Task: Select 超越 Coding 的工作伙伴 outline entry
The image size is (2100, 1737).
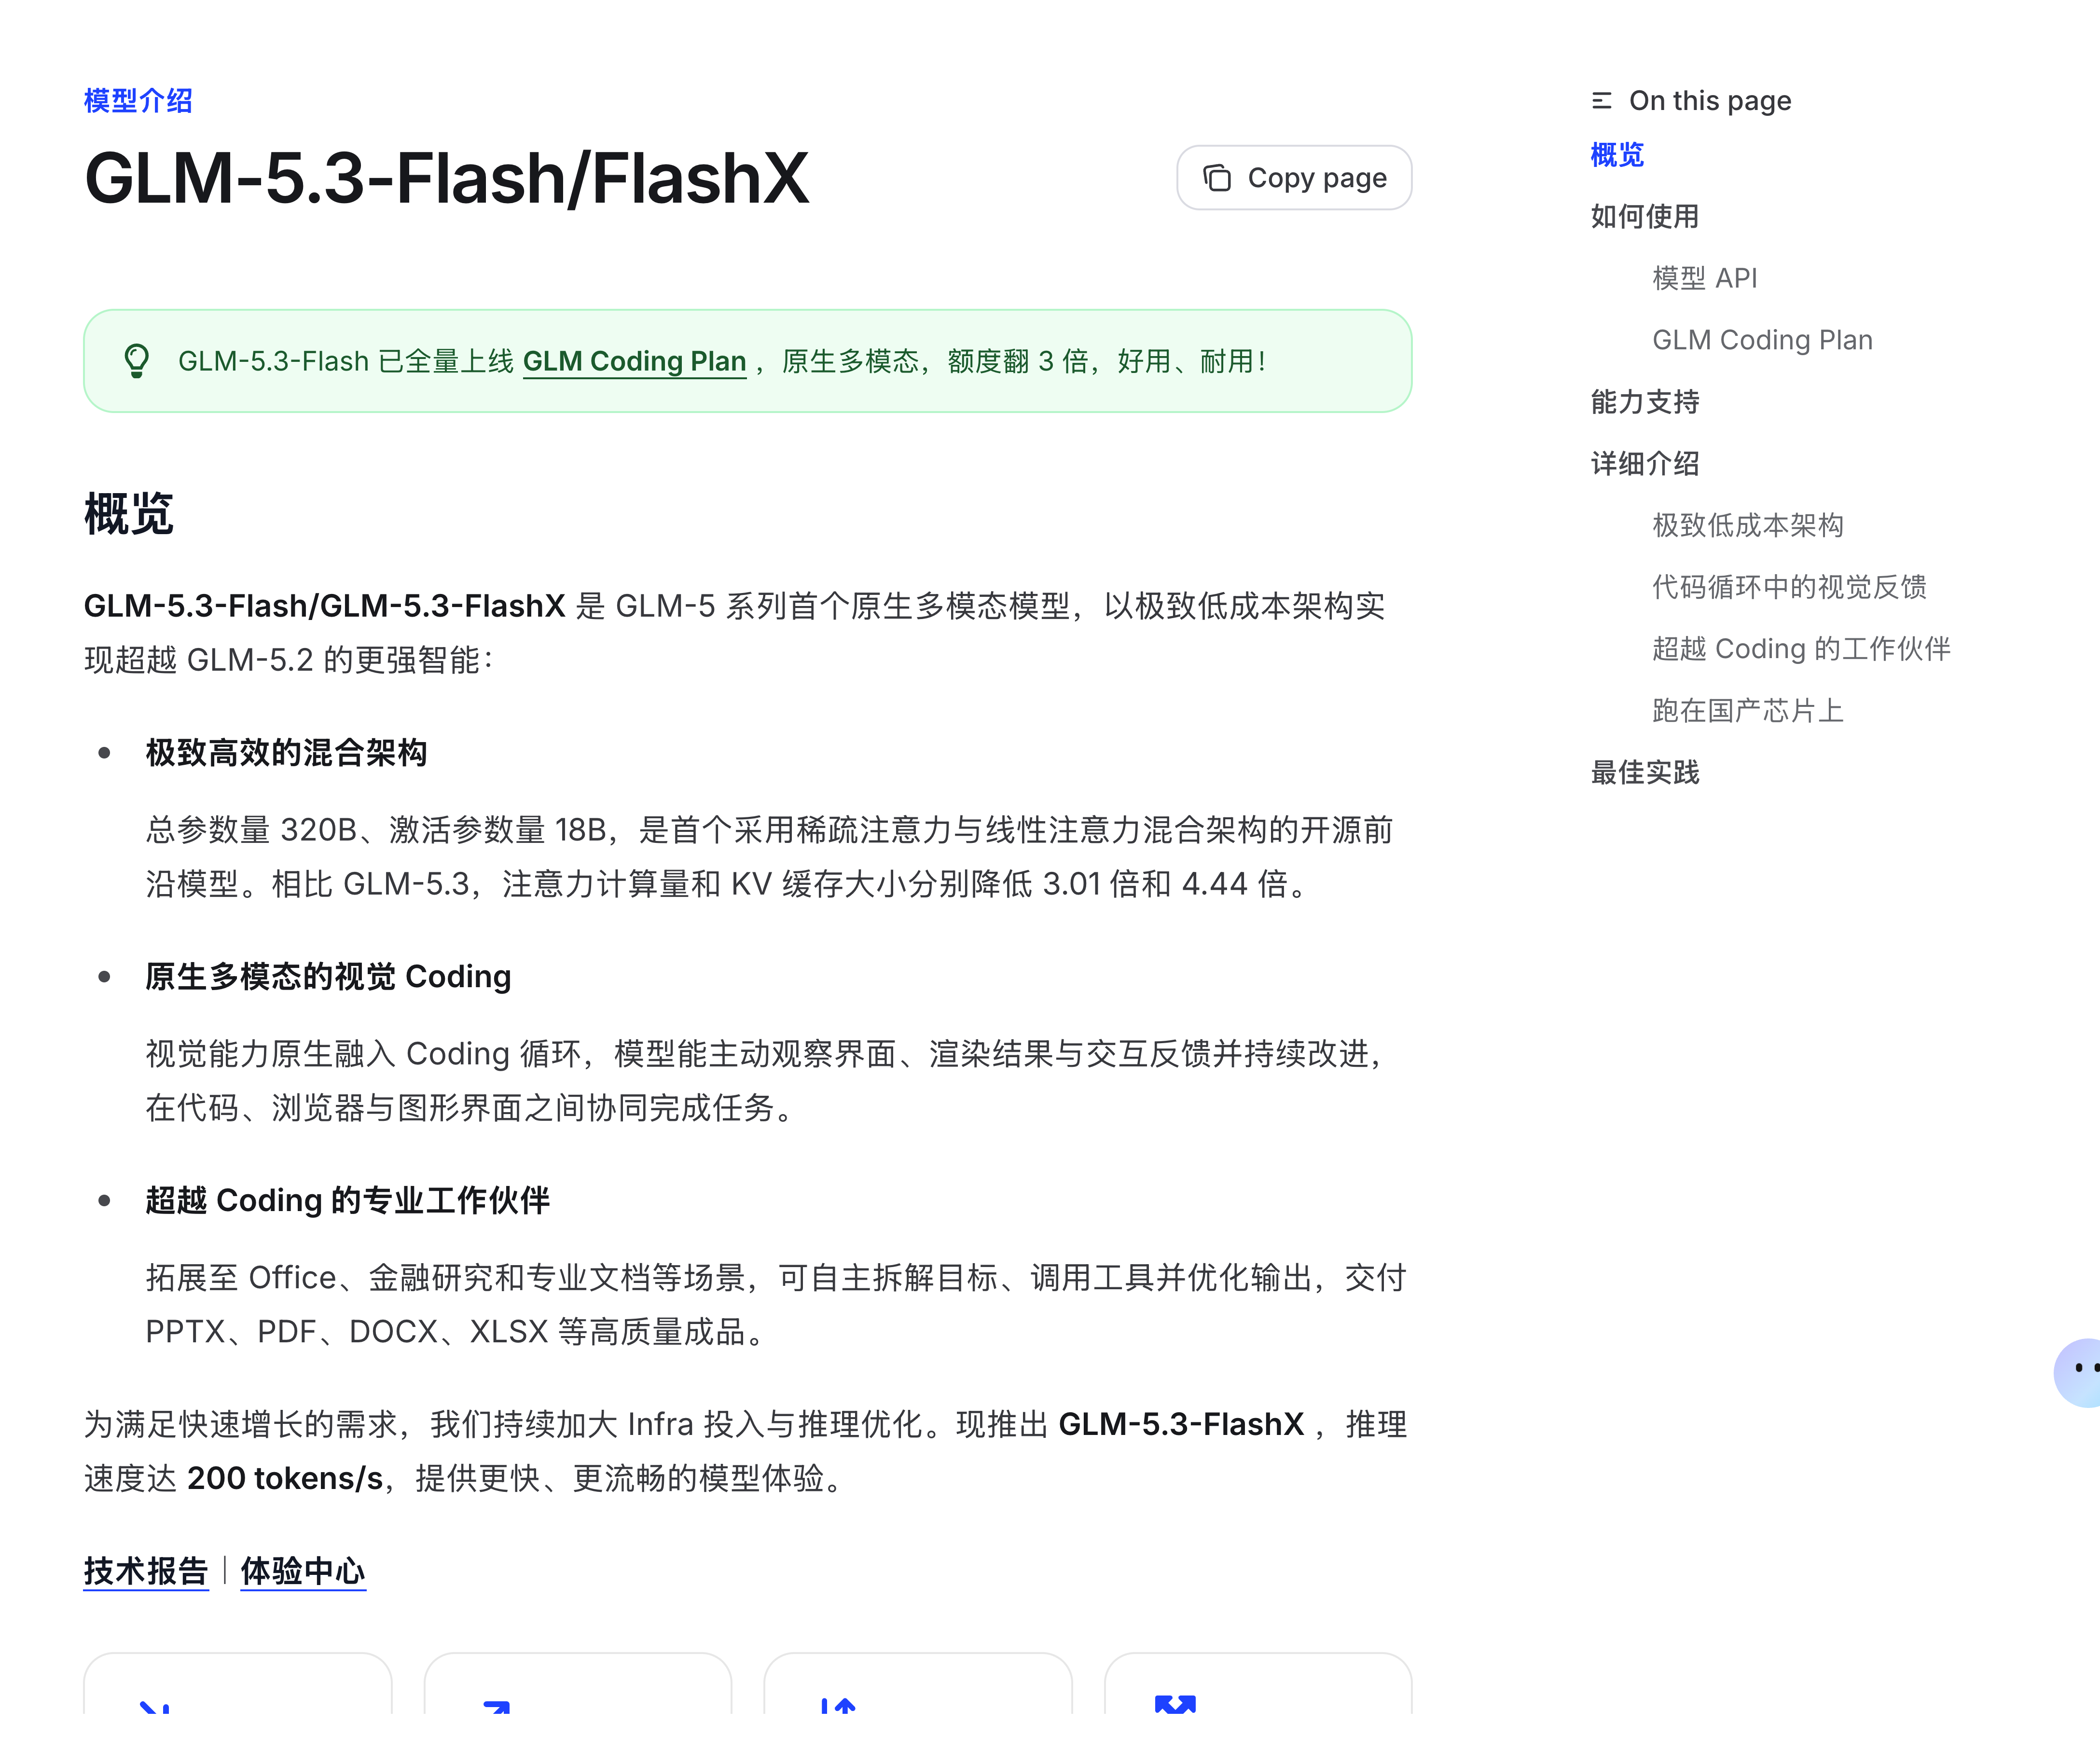Action: (x=1801, y=649)
